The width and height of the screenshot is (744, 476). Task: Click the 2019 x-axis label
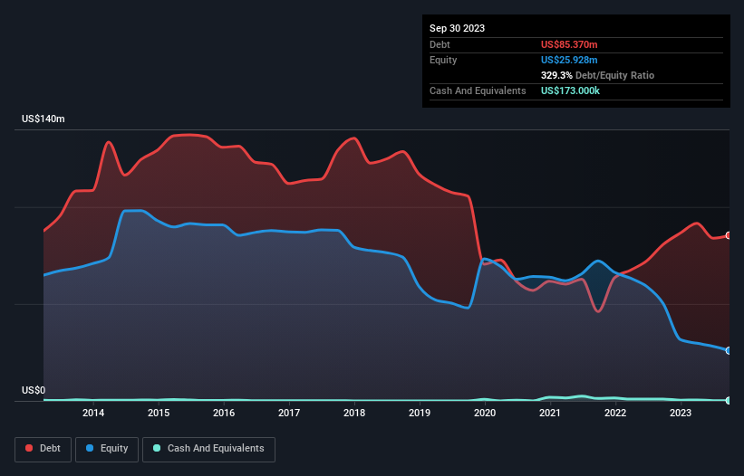(420, 413)
